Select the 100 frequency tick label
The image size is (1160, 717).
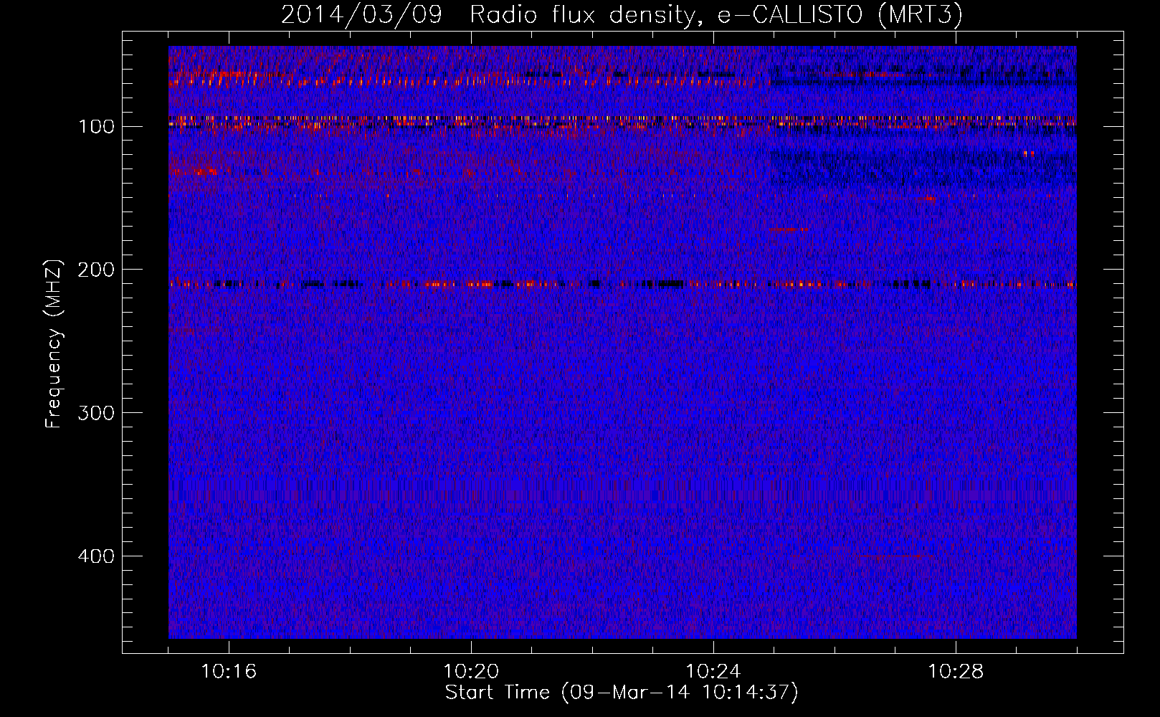(96, 127)
